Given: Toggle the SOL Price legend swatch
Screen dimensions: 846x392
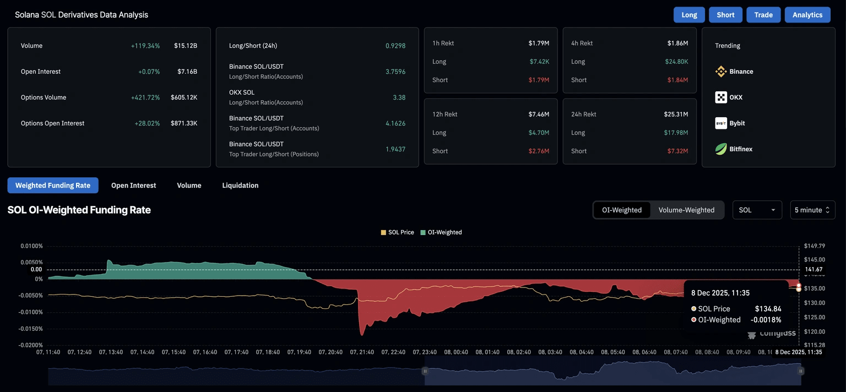Looking at the screenshot, I should (x=383, y=232).
